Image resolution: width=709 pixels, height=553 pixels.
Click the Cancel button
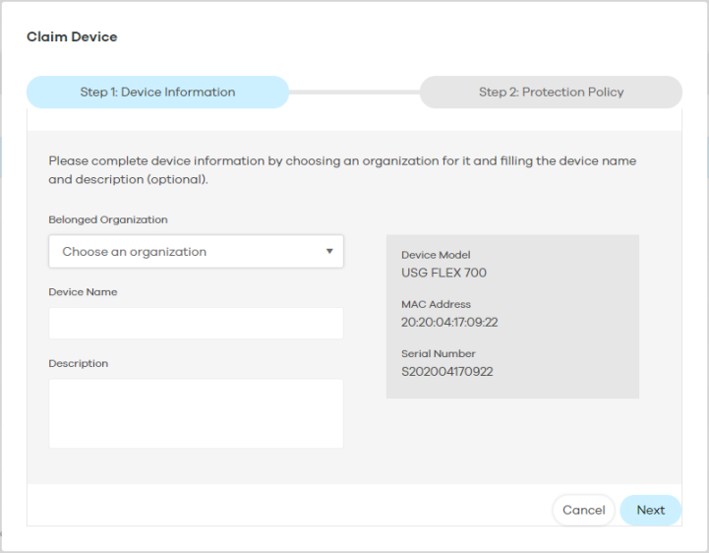point(583,510)
